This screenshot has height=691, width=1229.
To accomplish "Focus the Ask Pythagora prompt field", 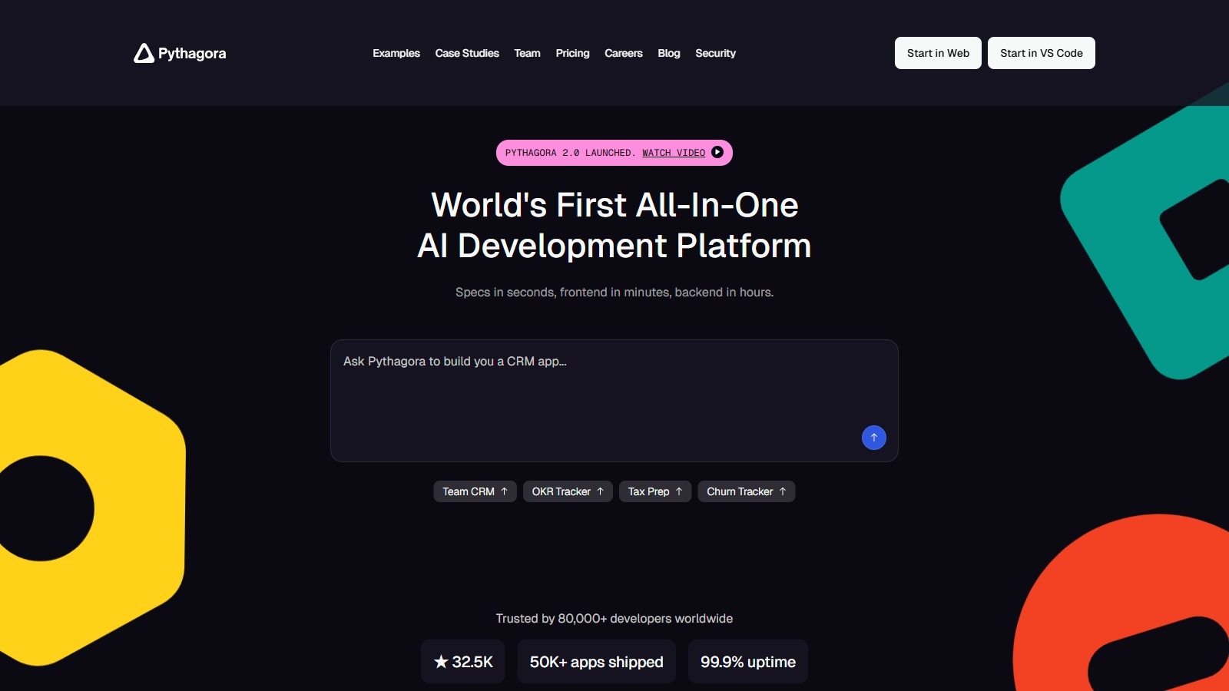I will click(599, 392).
